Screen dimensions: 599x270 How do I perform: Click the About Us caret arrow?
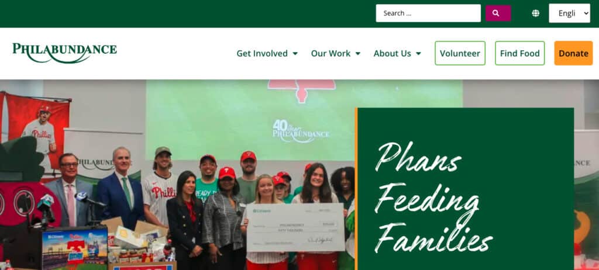point(418,54)
